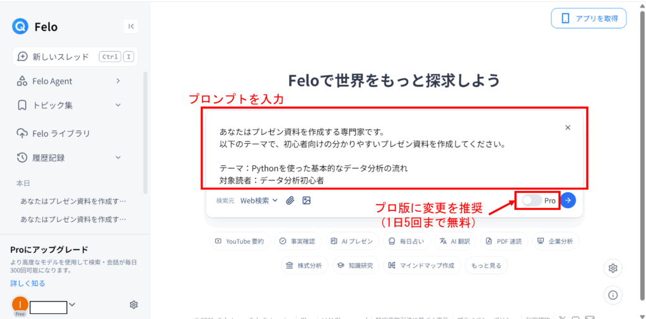Viewport: 646px width, 319px height.
Task: Clear prompt text with the X icon
Action: [x=568, y=127]
